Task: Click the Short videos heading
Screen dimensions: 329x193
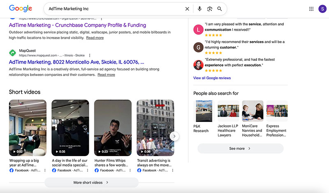Action: click(25, 92)
